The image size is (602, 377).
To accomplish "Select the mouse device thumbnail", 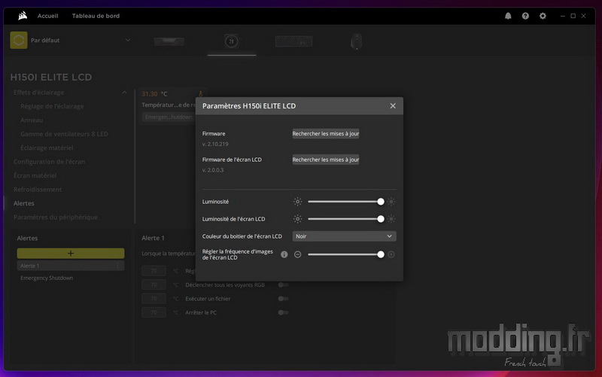I will pyautogui.click(x=356, y=41).
